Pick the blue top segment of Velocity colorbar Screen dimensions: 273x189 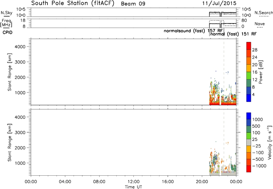point(249,116)
